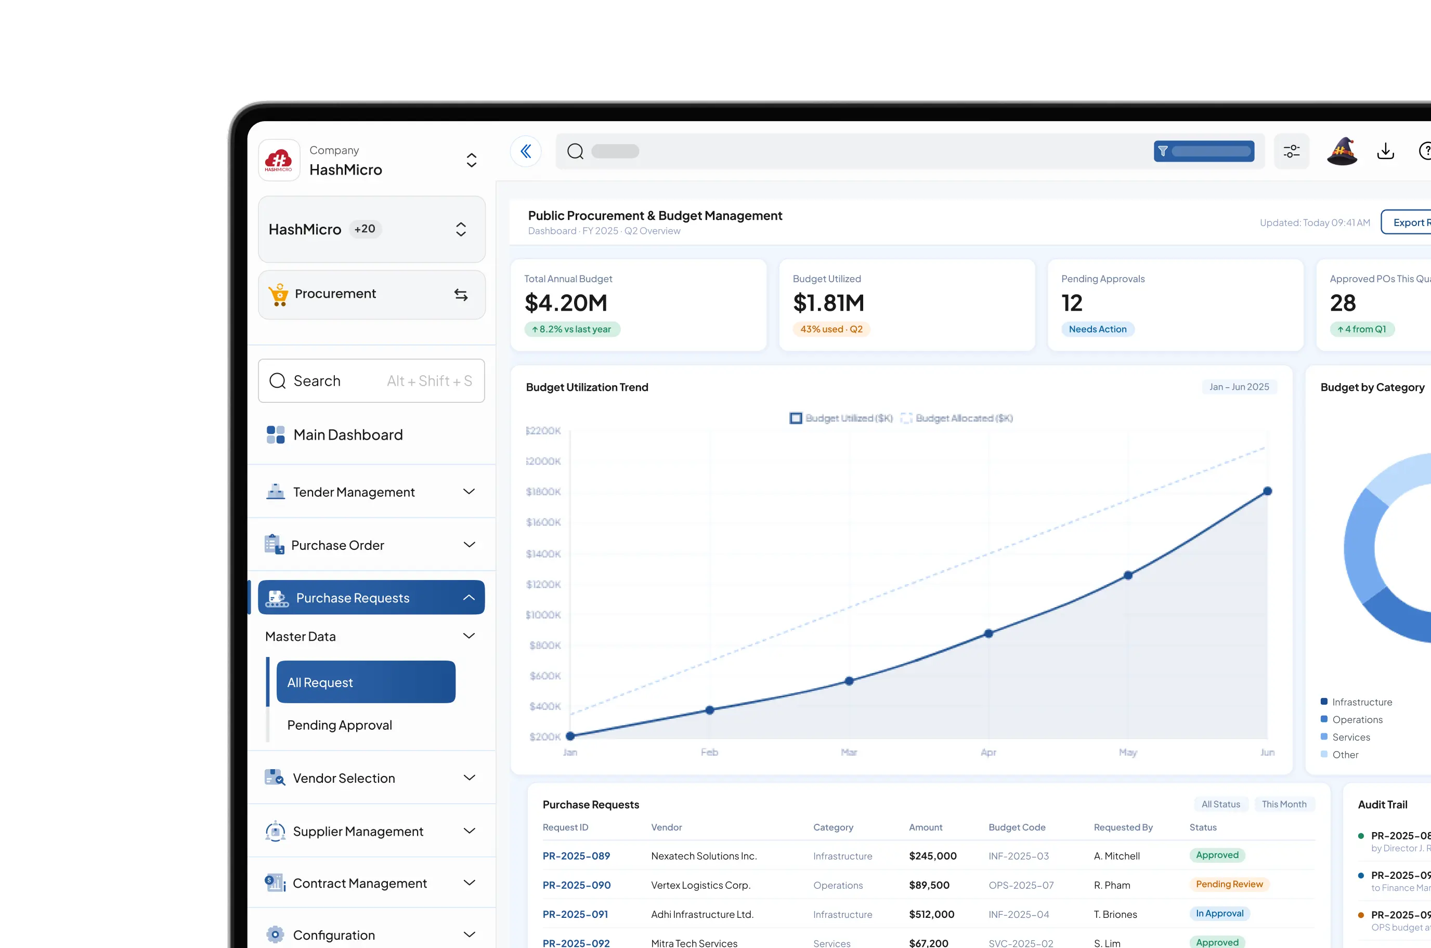
Task: Click the Main Dashboard grid icon
Action: (x=276, y=434)
